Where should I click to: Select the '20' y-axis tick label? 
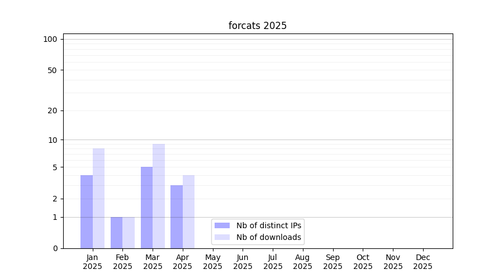point(53,110)
